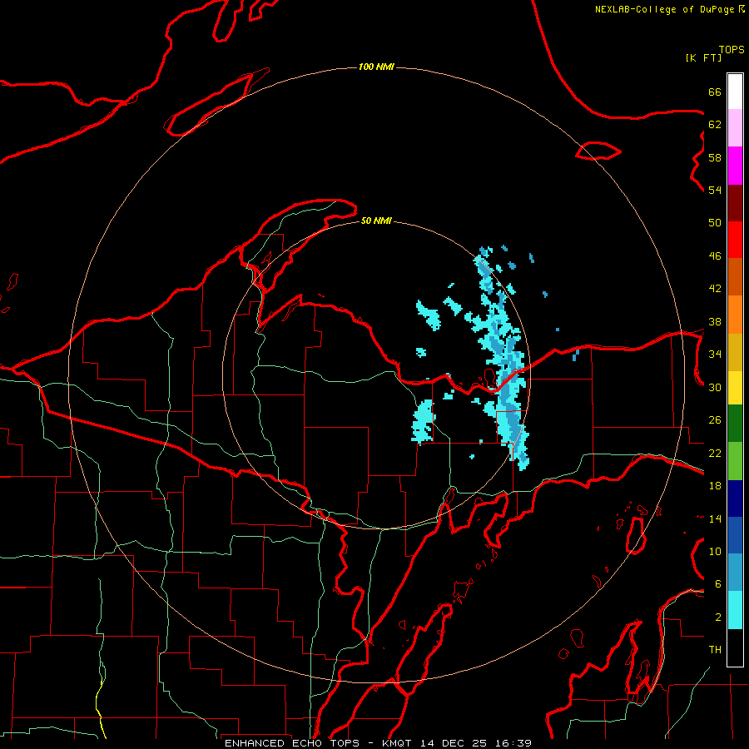Viewport: 749px width, 749px height.
Task: Select the 50 NMI range ring label
Action: 376,221
